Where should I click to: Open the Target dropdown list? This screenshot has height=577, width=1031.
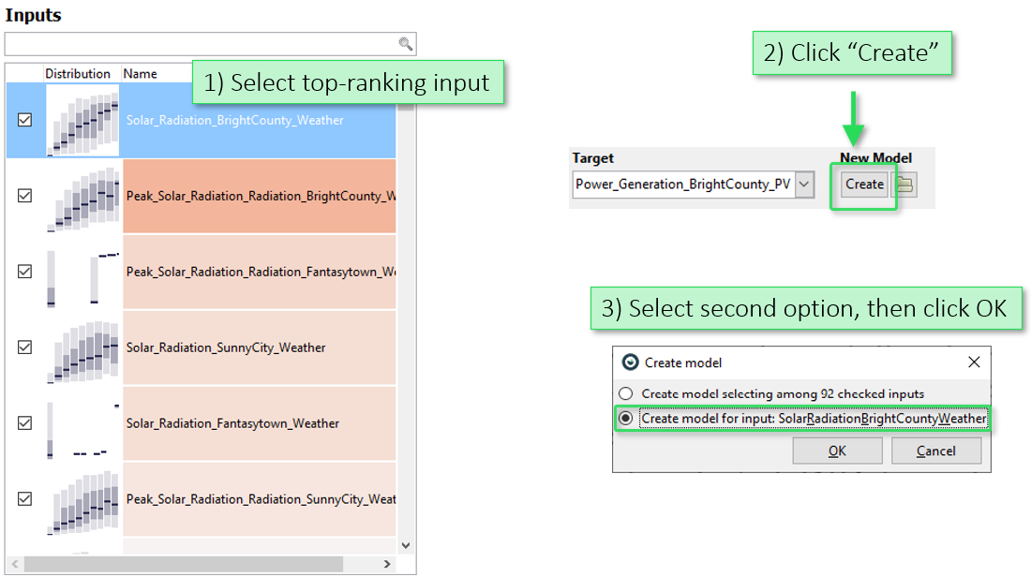click(803, 185)
